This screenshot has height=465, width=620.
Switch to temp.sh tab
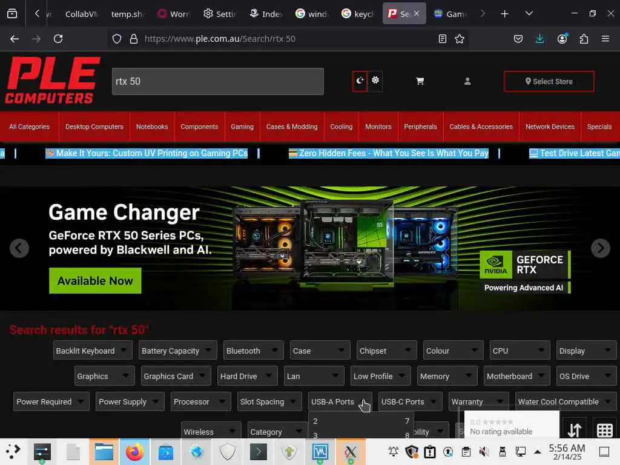(x=127, y=14)
